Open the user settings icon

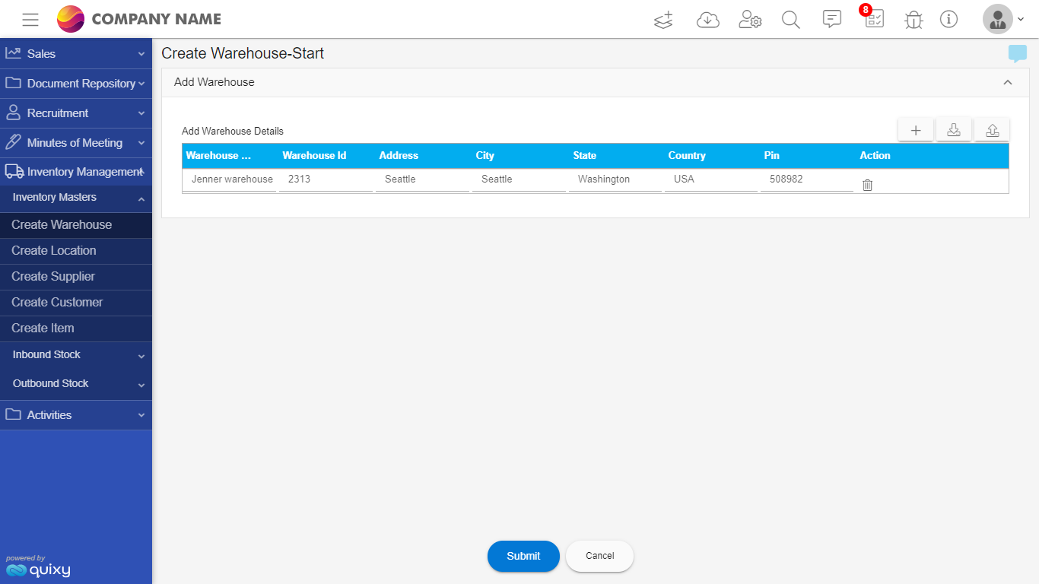pos(750,20)
